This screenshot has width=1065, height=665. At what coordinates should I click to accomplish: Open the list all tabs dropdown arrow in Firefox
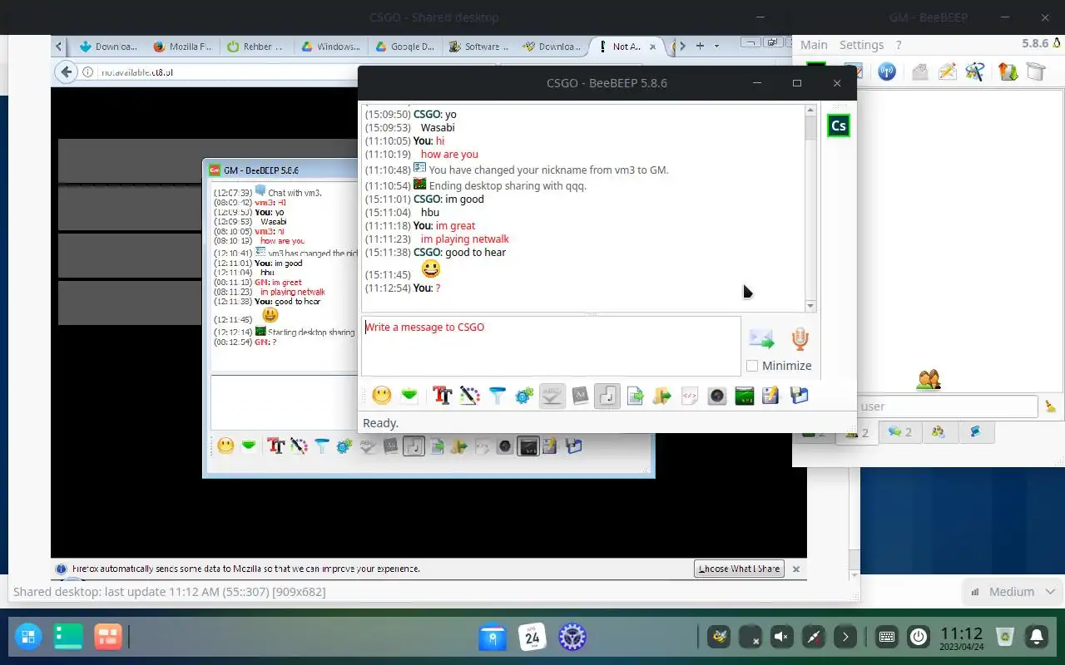717,46
